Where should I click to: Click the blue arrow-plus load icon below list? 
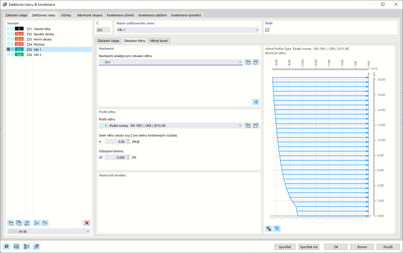[x=27, y=223]
